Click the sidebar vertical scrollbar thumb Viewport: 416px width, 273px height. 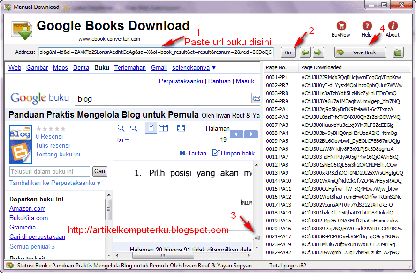point(108,209)
